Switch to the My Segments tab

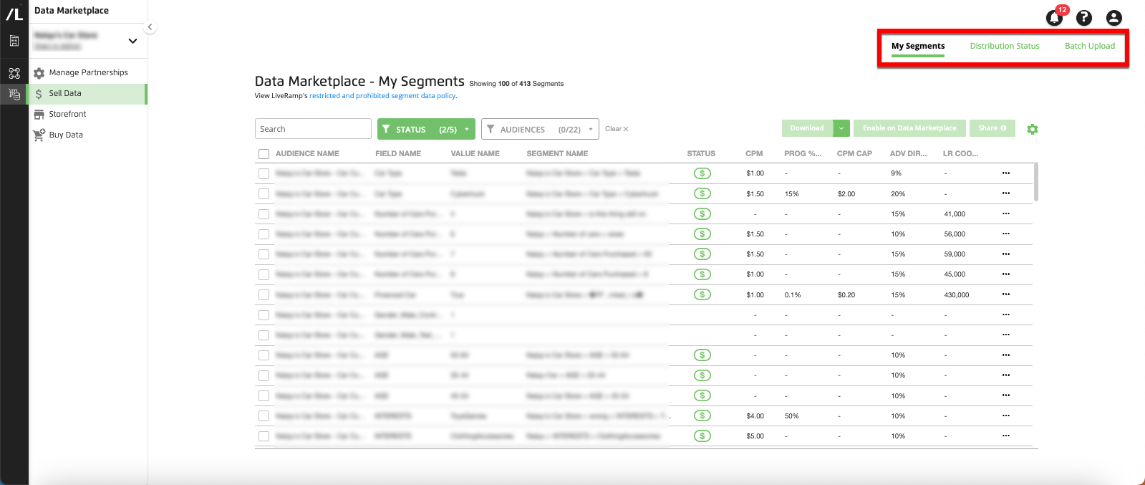[918, 46]
